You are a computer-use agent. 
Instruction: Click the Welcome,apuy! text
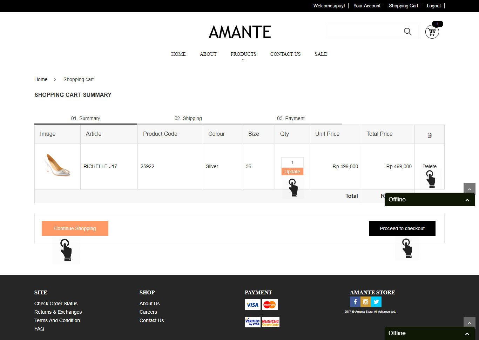329,6
